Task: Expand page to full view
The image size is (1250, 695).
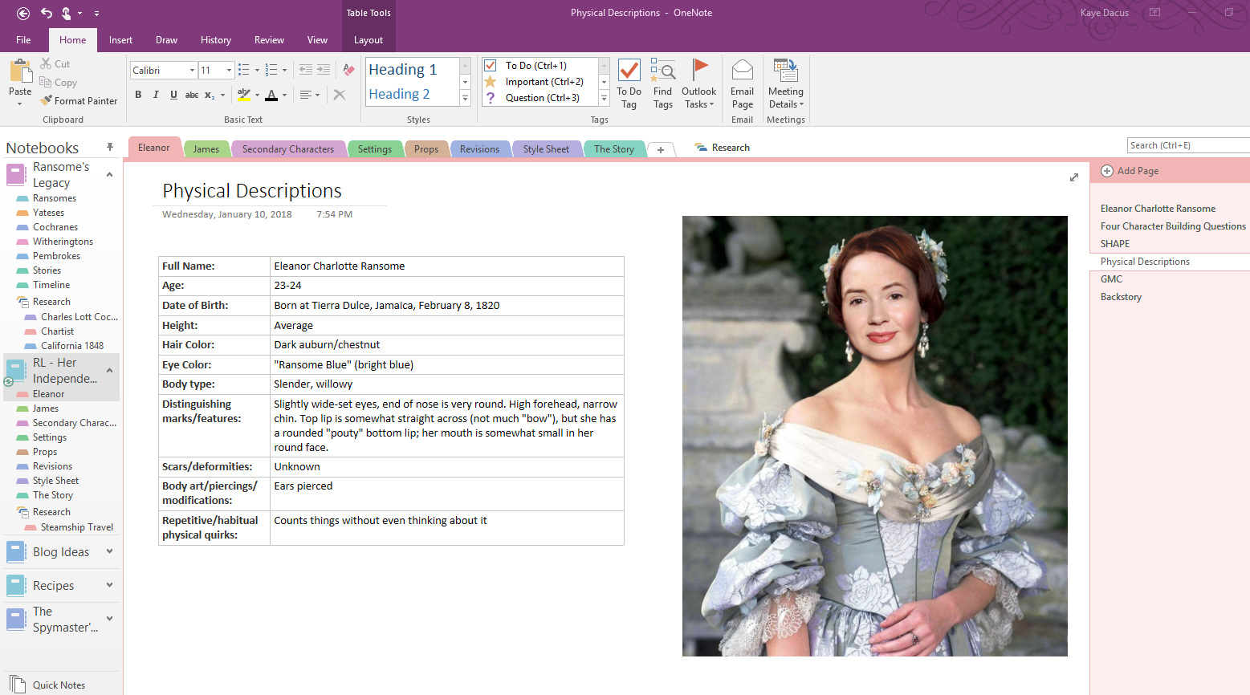Action: 1074,177
